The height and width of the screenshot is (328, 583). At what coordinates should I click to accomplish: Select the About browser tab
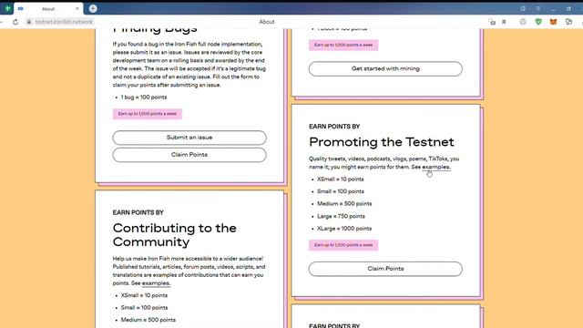point(48,8)
